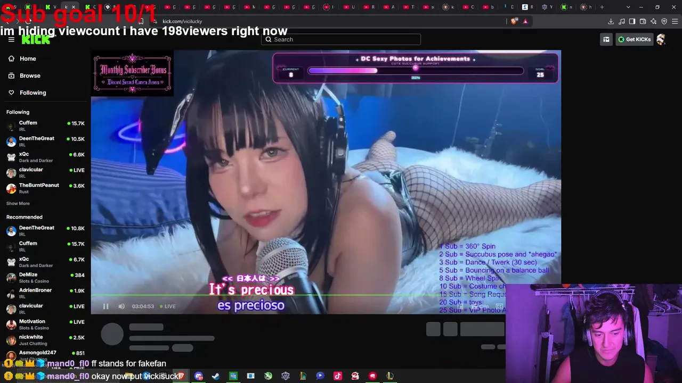
Task: Jump to LIVE indicator in player
Action: pos(168,306)
